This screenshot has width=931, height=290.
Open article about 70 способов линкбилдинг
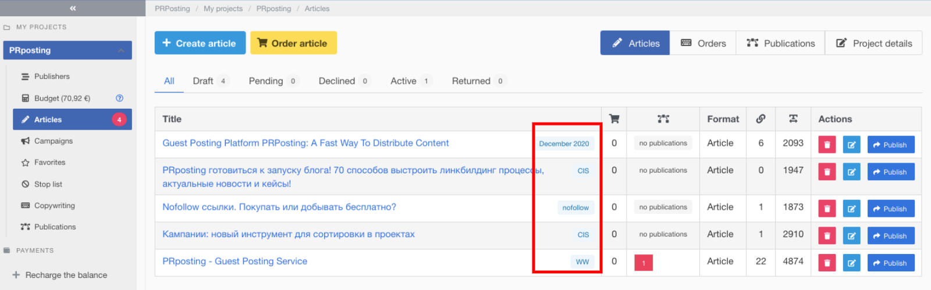pyautogui.click(x=353, y=177)
